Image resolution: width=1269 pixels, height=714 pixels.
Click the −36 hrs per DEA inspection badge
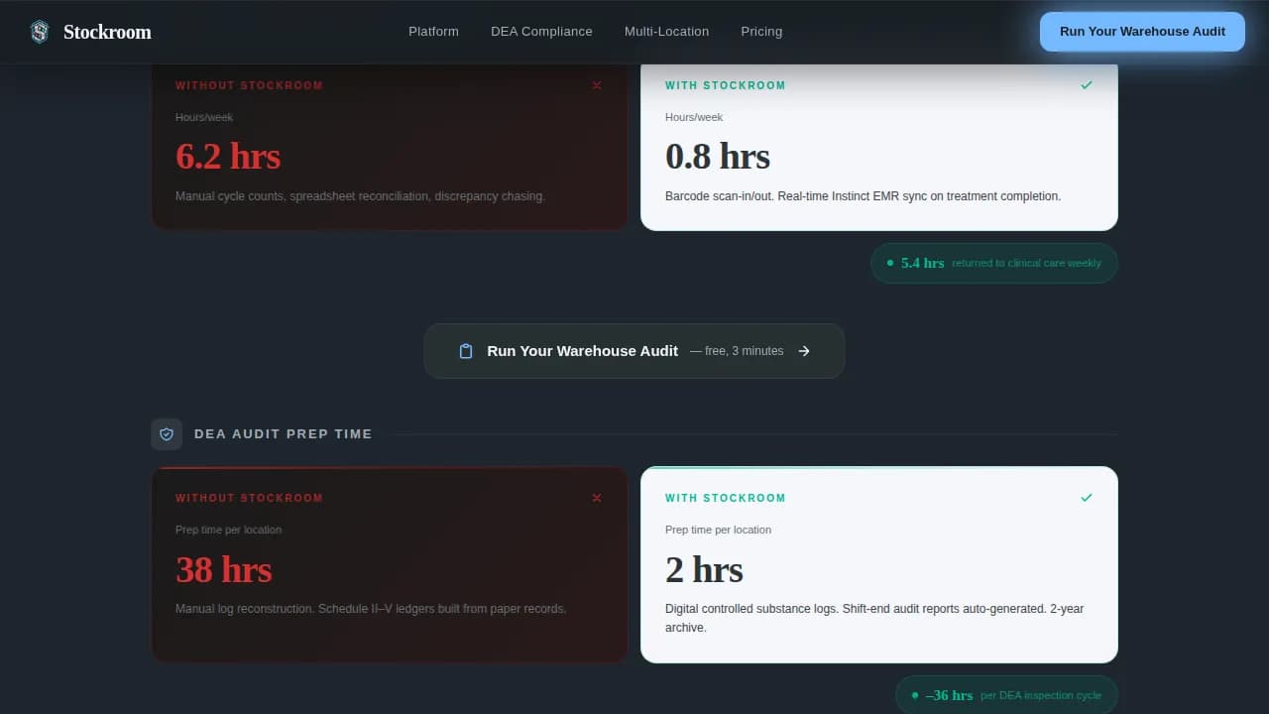click(x=1006, y=695)
